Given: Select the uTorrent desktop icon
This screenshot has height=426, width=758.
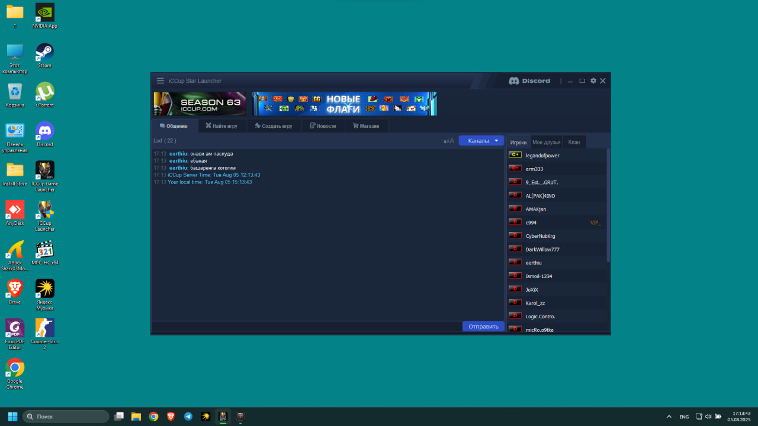Looking at the screenshot, I should [x=45, y=95].
